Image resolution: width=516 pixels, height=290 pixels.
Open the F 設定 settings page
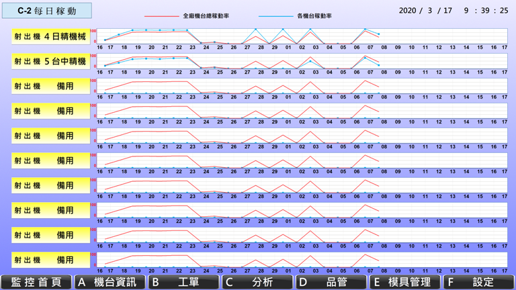478,282
